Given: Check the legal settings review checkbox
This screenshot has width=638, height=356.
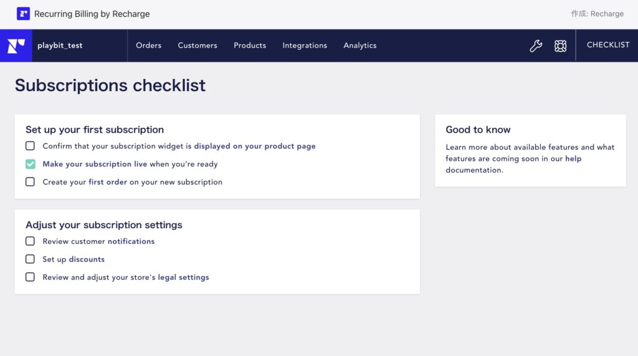Looking at the screenshot, I should (30, 277).
